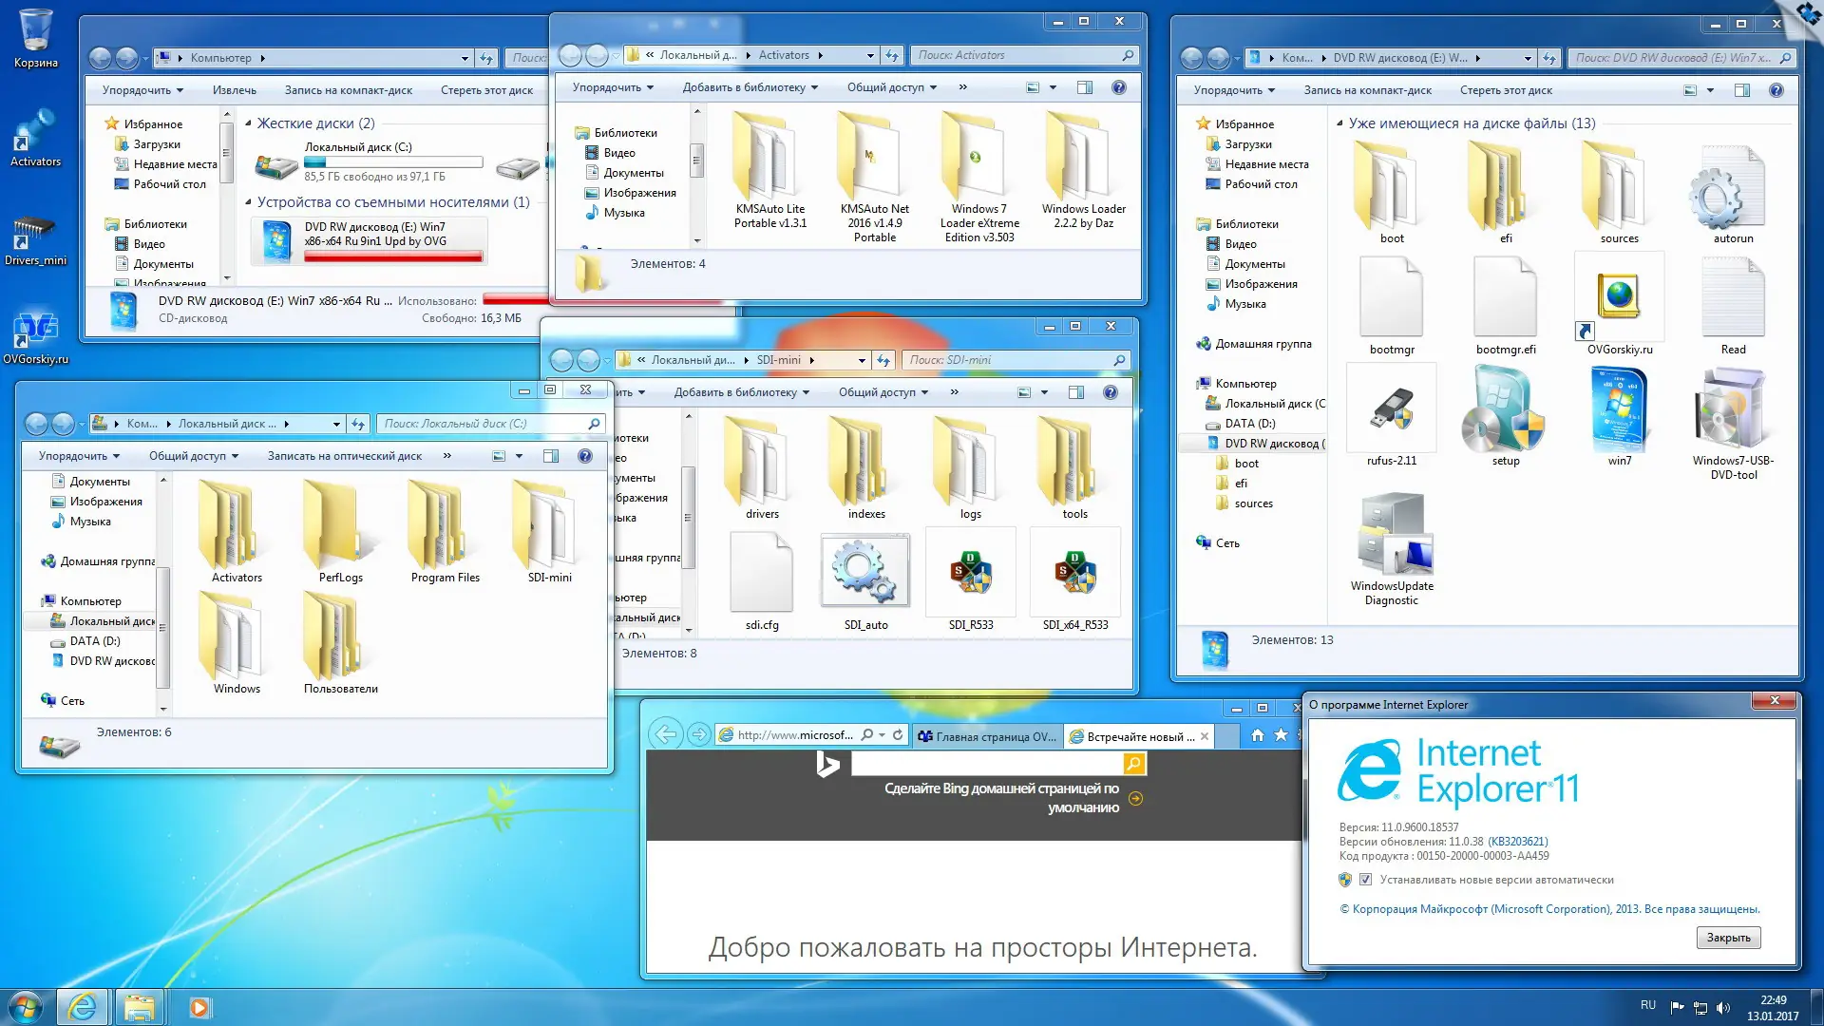1824x1026 pixels.
Task: Open the WindowsUpdate Diagnostic icon
Action: click(1392, 534)
